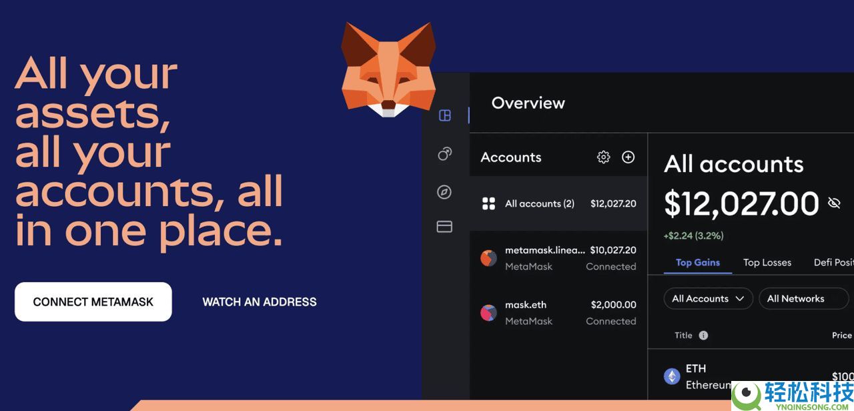This screenshot has width=854, height=411.
Task: Select the All accounts (2) row
Action: 558,203
